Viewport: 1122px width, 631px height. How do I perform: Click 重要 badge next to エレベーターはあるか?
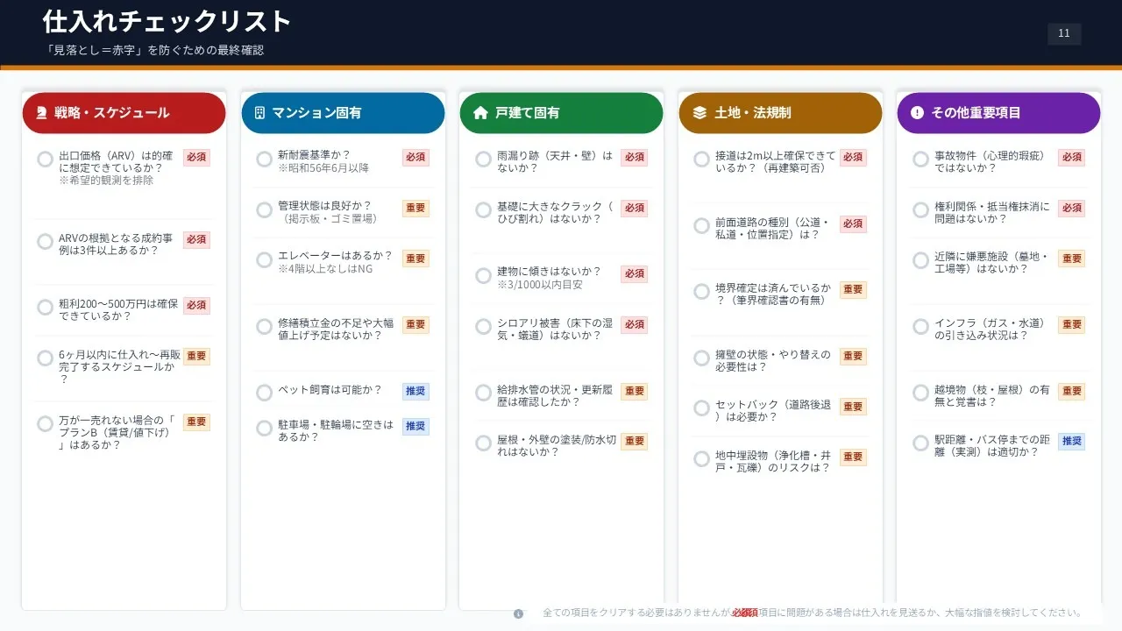(x=415, y=259)
